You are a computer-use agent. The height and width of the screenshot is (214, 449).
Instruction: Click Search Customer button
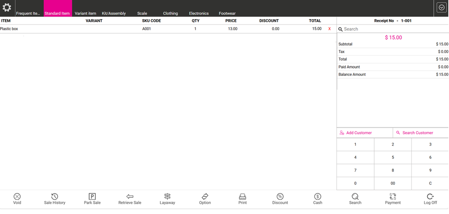[x=417, y=133]
